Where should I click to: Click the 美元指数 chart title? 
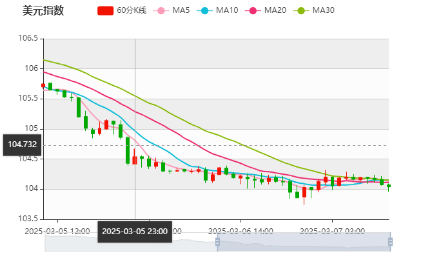43,11
